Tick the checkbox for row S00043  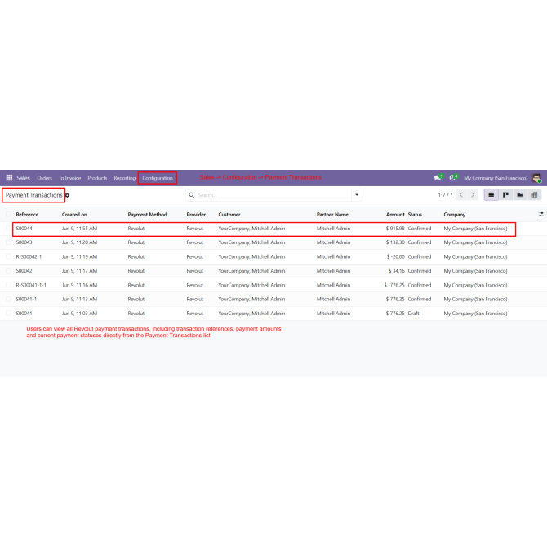tap(8, 242)
